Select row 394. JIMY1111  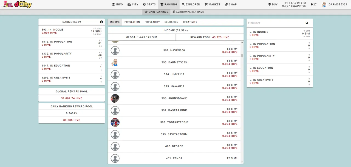(174, 74)
